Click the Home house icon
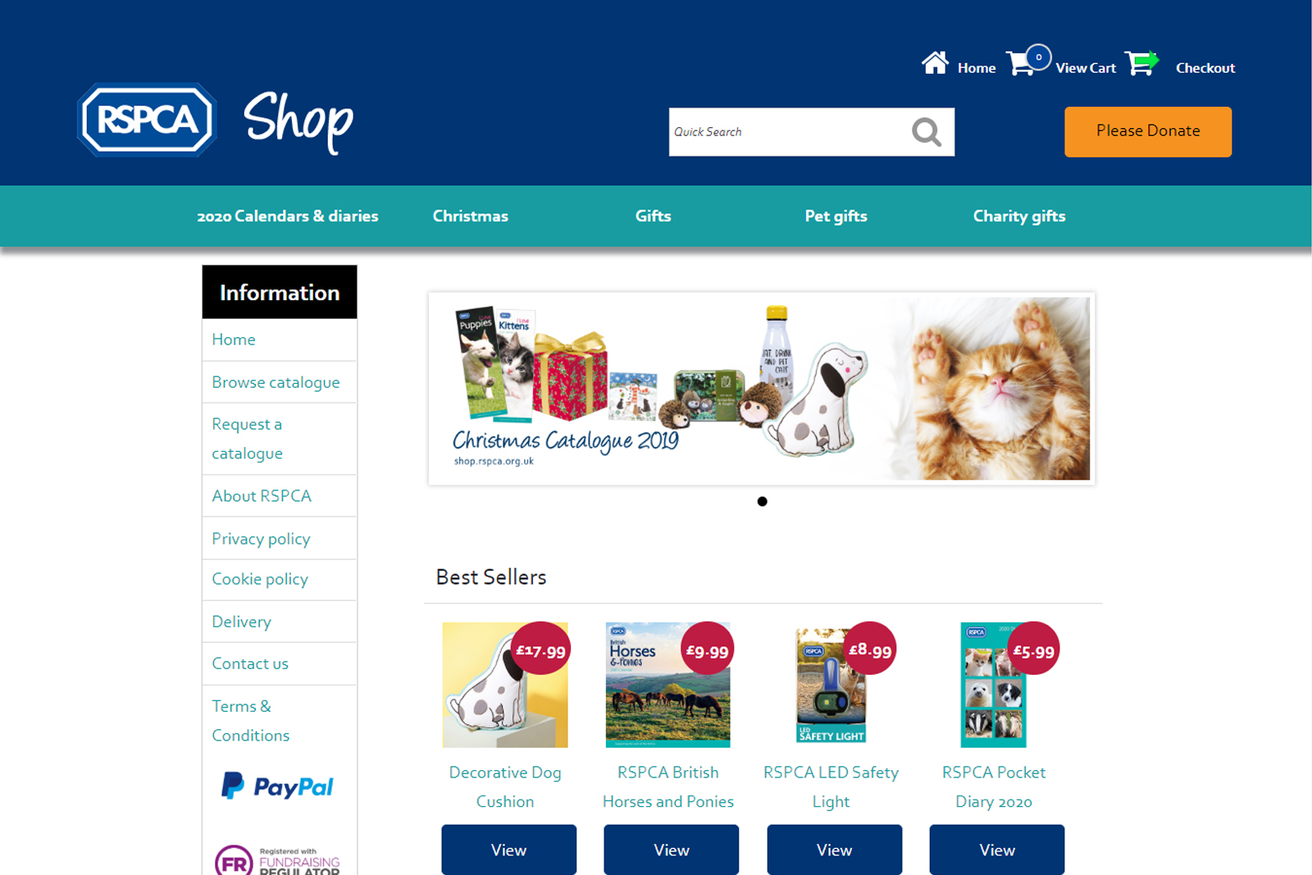 coord(935,63)
